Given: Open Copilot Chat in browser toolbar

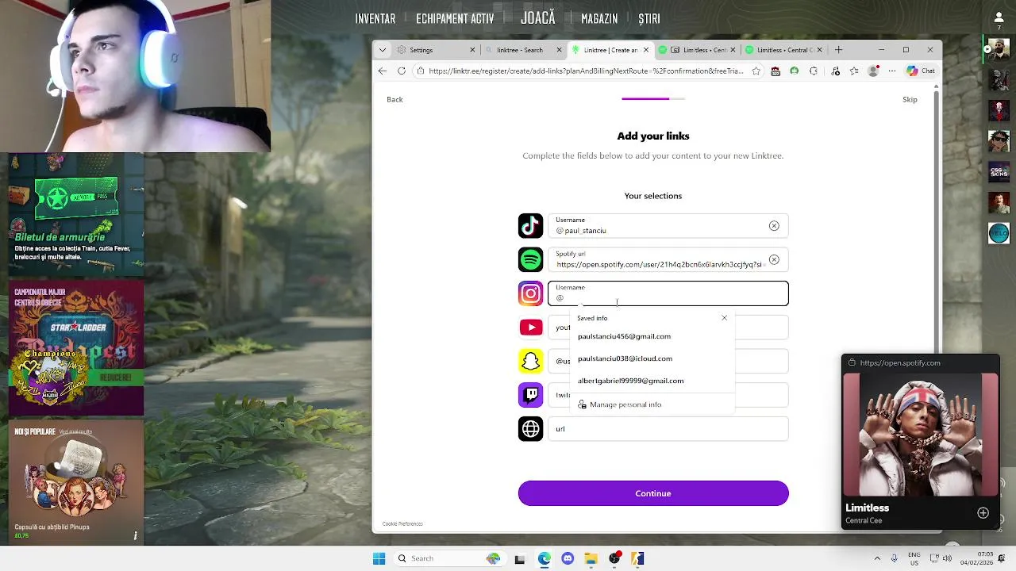Looking at the screenshot, I should (921, 71).
